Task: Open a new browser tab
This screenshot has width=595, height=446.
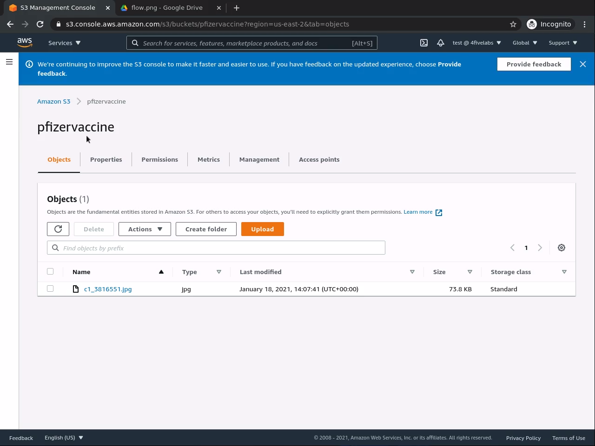Action: 237,8
